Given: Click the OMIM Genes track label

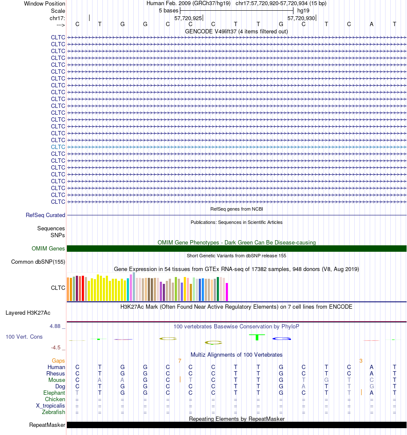Looking at the screenshot, I should (x=48, y=249).
